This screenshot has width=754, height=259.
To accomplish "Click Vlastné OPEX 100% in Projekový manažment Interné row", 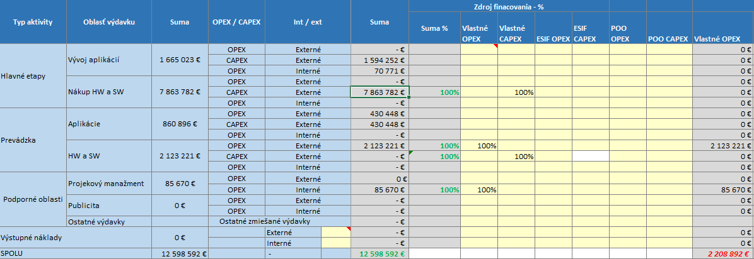I will 479,189.
